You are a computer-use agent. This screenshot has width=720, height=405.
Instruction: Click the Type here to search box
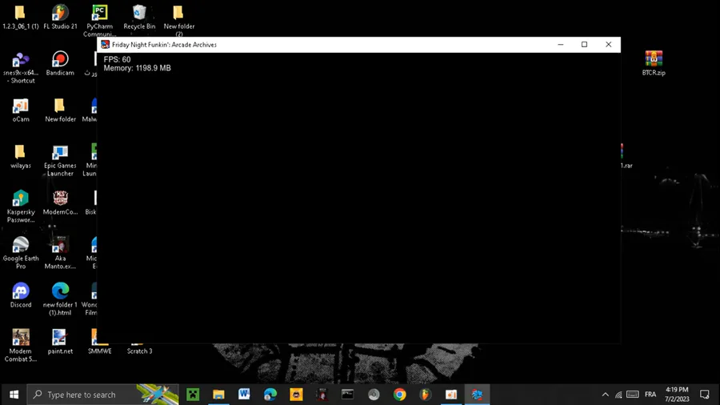pos(103,395)
